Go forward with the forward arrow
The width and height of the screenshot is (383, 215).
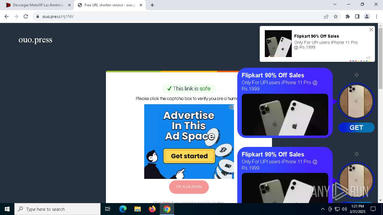click(x=16, y=16)
